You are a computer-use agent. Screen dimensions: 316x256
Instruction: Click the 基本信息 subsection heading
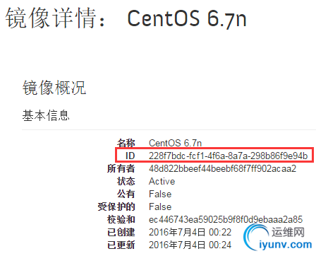pos(46,115)
